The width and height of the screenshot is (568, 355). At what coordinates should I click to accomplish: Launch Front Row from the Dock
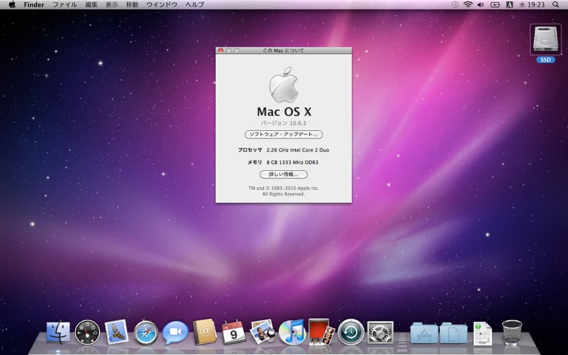point(321,332)
